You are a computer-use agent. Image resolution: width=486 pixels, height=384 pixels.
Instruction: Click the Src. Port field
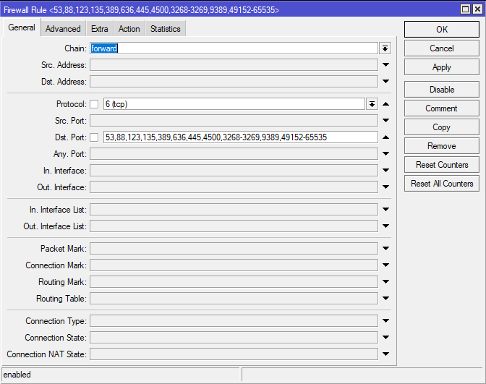coord(234,121)
